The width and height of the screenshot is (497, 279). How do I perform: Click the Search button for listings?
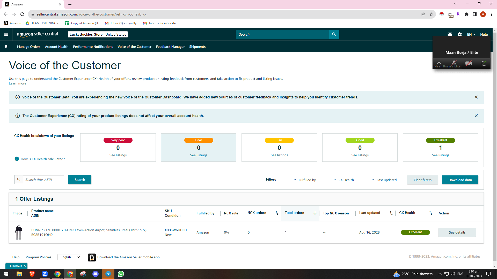tap(80, 180)
